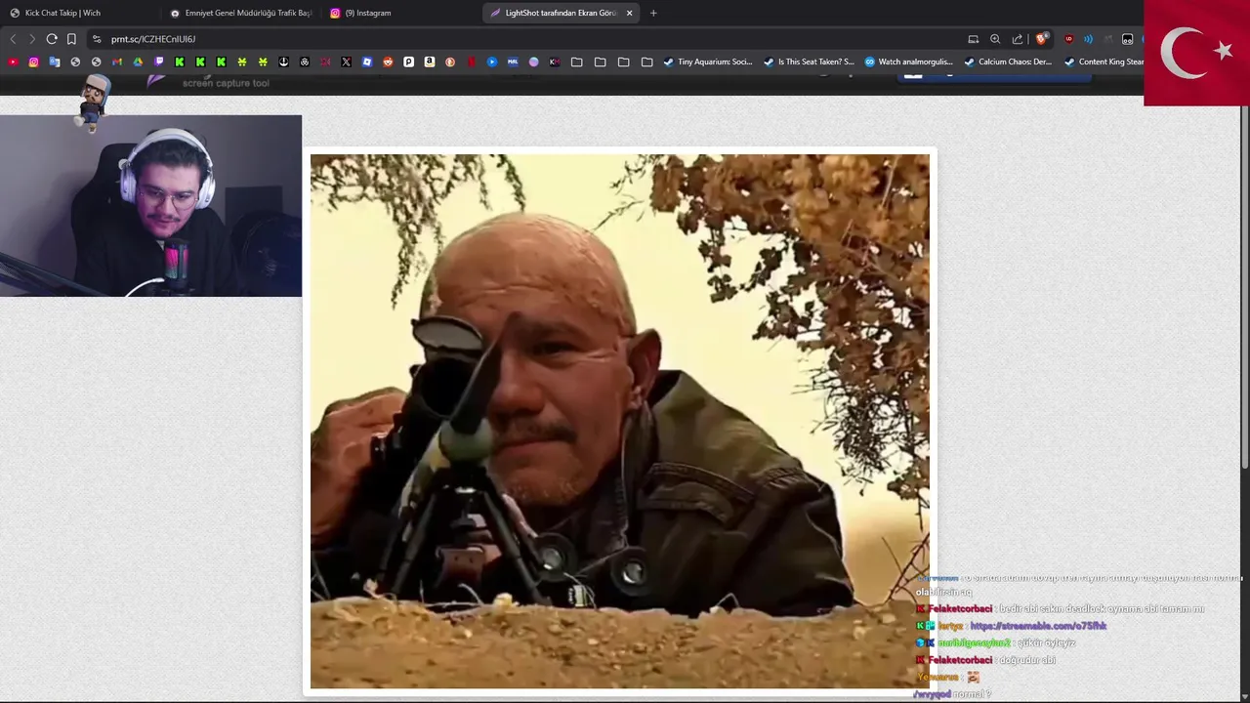Open the Instagram bookmark icon
The width and height of the screenshot is (1250, 703).
coord(33,62)
